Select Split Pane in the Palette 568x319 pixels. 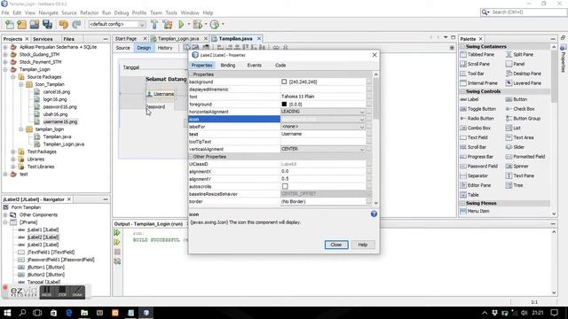click(x=519, y=54)
